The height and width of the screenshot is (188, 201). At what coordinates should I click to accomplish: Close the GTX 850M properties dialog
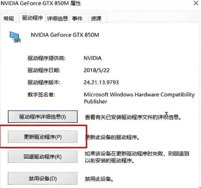[x=196, y=3]
